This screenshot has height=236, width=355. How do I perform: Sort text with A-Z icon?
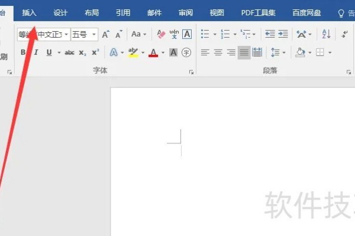tap(326, 34)
